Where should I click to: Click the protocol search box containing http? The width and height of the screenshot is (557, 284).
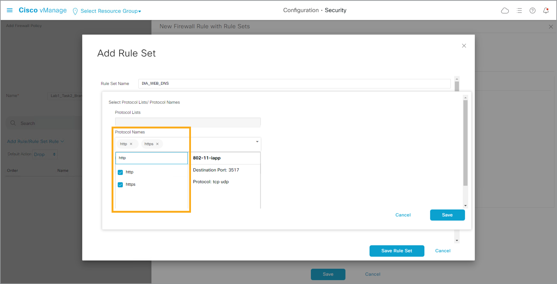152,158
